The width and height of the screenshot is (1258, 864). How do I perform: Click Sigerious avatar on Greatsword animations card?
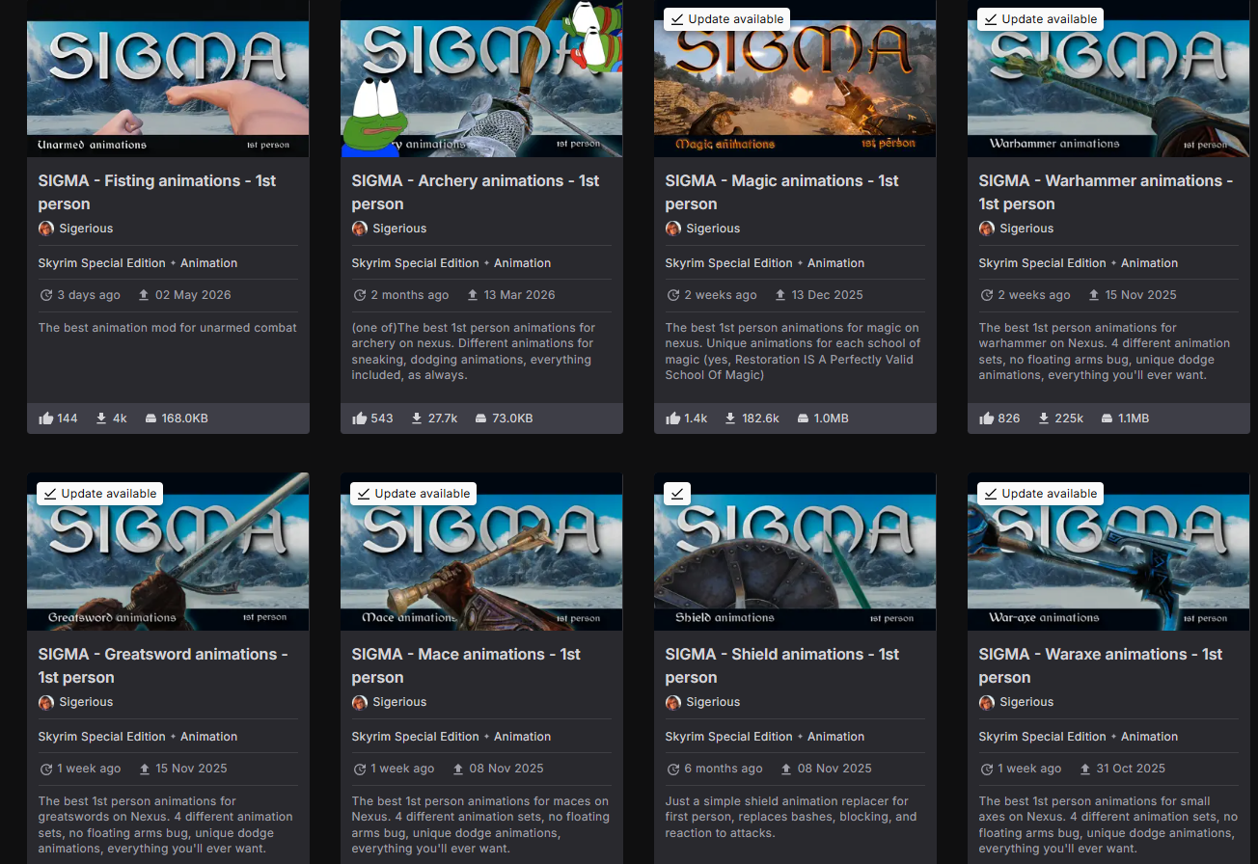[x=46, y=702]
